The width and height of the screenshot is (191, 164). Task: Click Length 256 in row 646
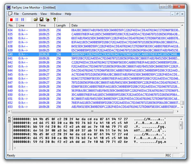(59, 78)
